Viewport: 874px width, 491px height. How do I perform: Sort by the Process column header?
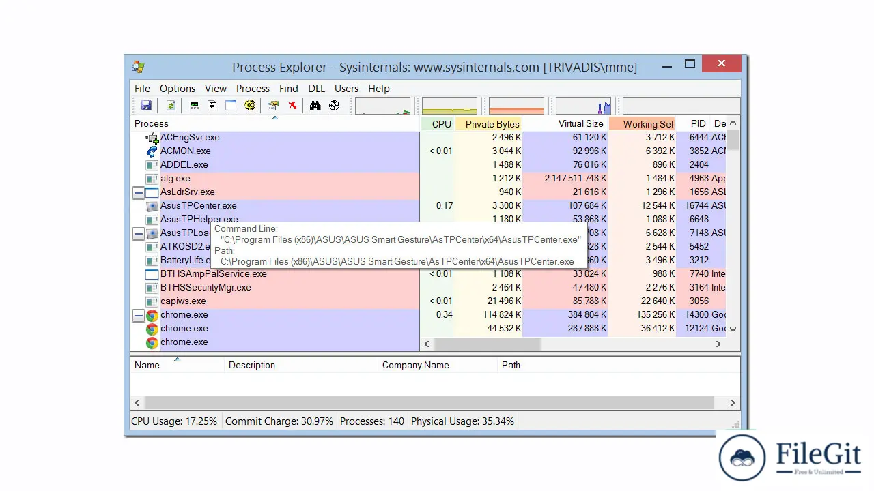[x=275, y=123]
